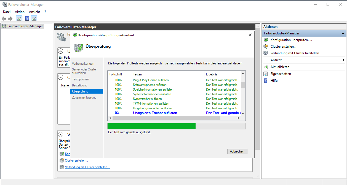This screenshot has height=185, width=347.
Task: Click the green progress bar
Action: pyautogui.click(x=151, y=126)
